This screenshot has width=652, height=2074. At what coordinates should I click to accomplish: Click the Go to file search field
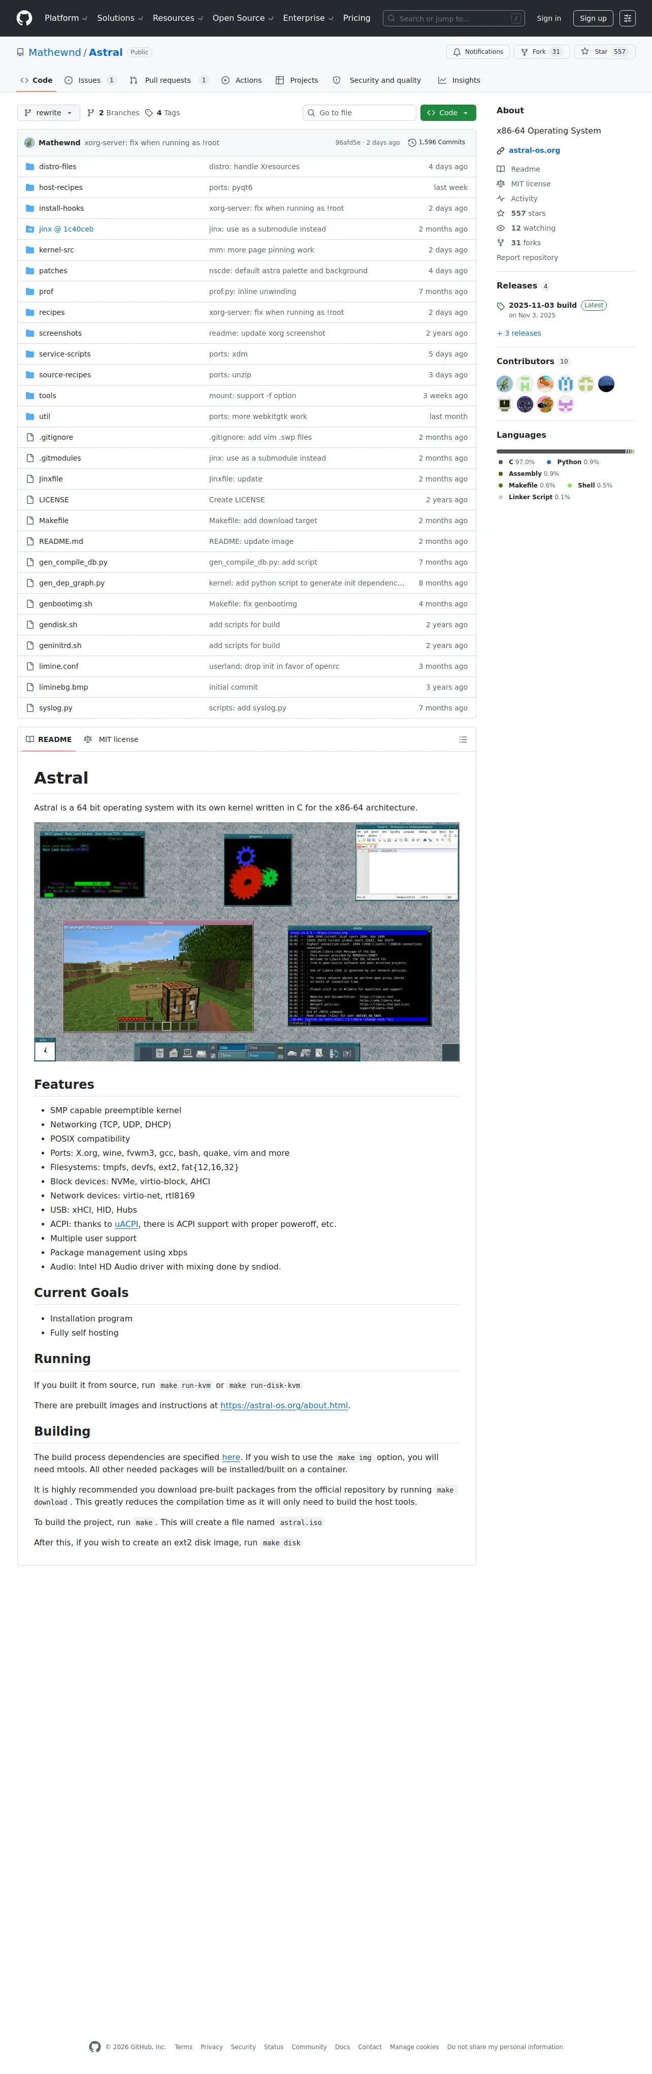tap(359, 113)
